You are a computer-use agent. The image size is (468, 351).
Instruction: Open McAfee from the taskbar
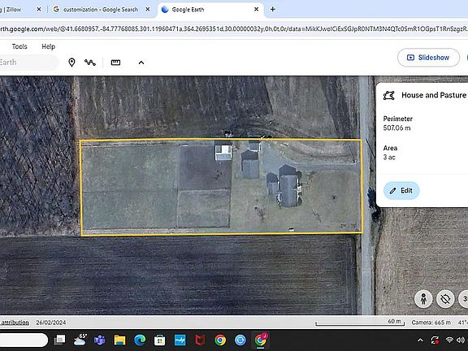(200, 340)
